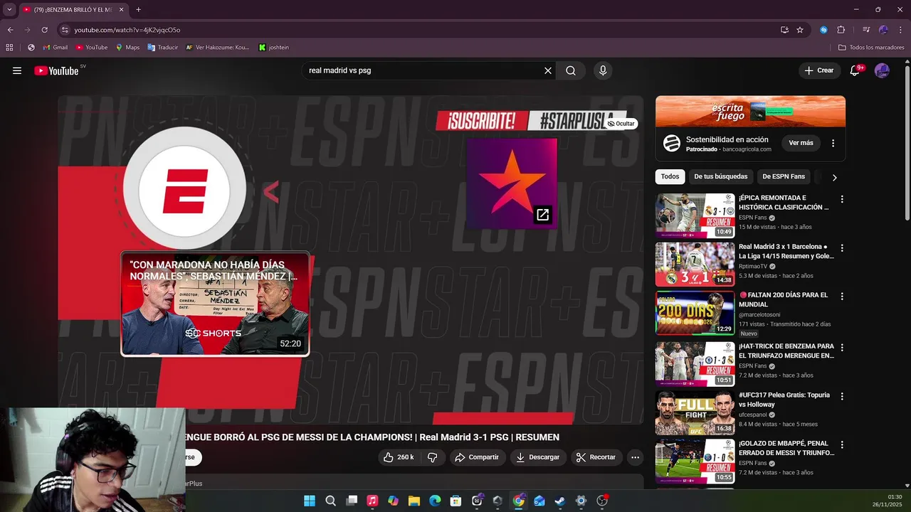This screenshot has height=512, width=911.
Task: View site information icon in address bar
Action: [65, 30]
